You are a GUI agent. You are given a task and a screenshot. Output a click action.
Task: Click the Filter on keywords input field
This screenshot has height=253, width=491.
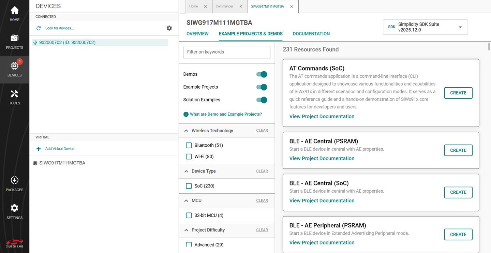pos(227,52)
